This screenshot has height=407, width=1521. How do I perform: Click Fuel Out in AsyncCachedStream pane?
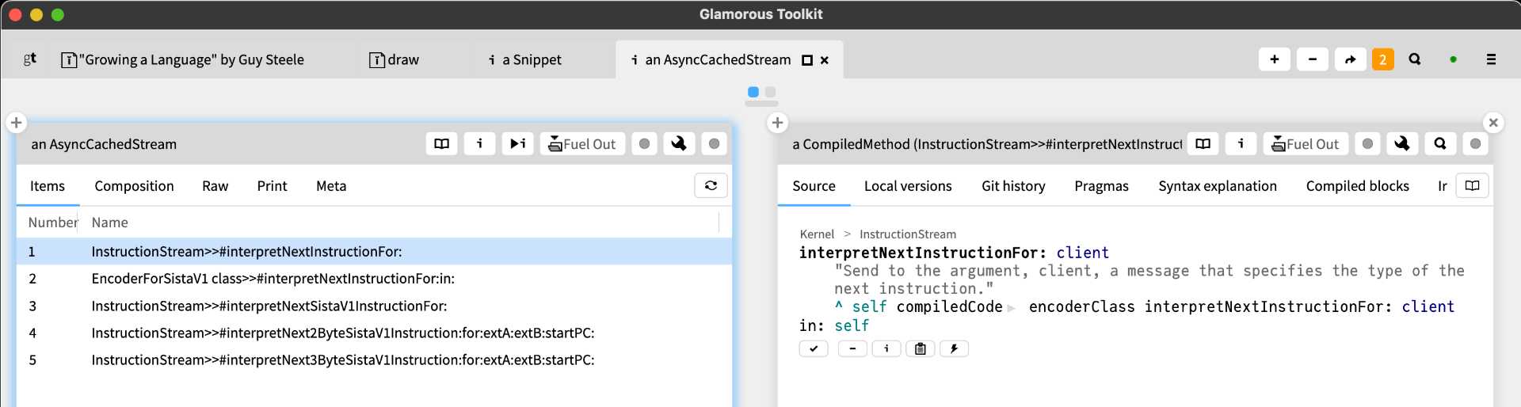[582, 143]
